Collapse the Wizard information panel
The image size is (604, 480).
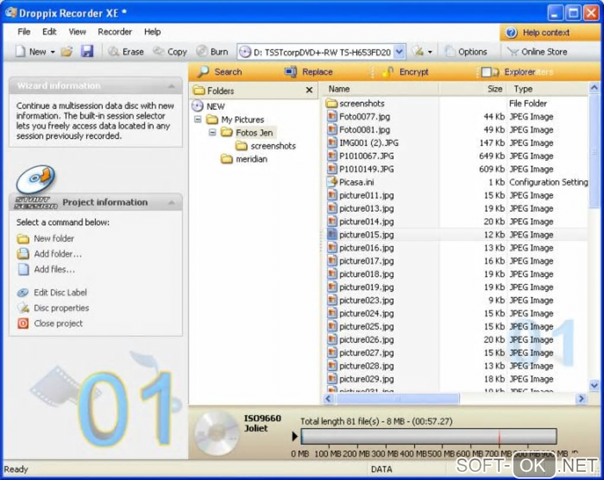click(x=171, y=86)
